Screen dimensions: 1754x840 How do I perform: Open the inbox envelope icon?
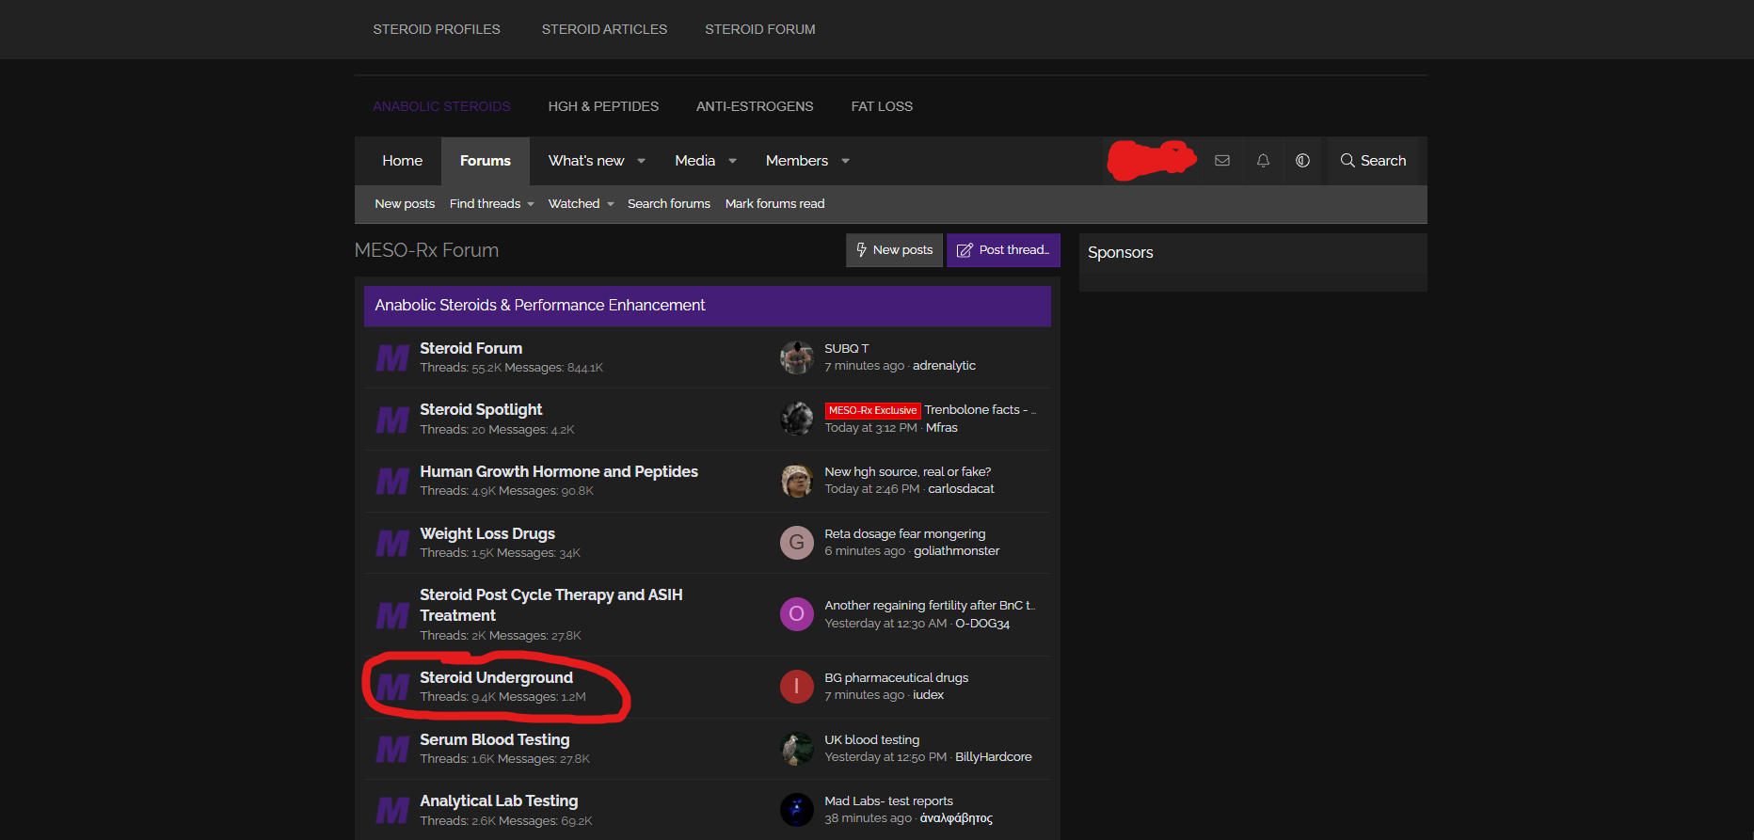(x=1222, y=161)
